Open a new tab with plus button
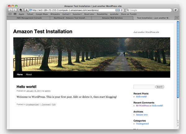This screenshot has width=186, height=134. pos(177,18)
